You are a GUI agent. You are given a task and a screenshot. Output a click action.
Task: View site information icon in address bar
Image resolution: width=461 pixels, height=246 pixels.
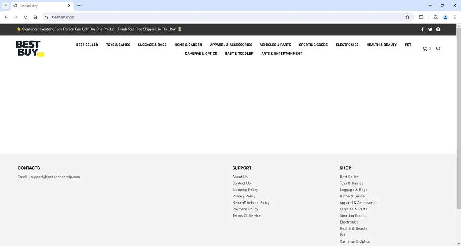pos(47,17)
